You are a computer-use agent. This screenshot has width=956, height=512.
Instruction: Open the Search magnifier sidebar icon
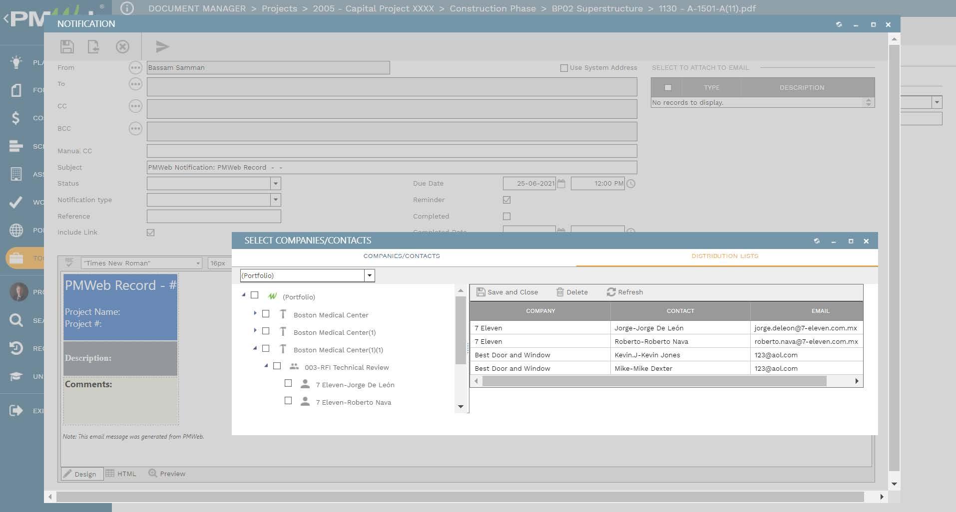(x=16, y=320)
